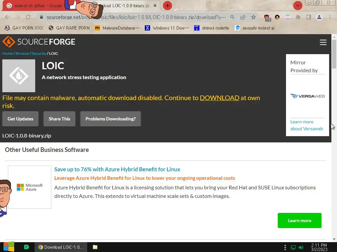Share this page via the share icon

point(243,17)
